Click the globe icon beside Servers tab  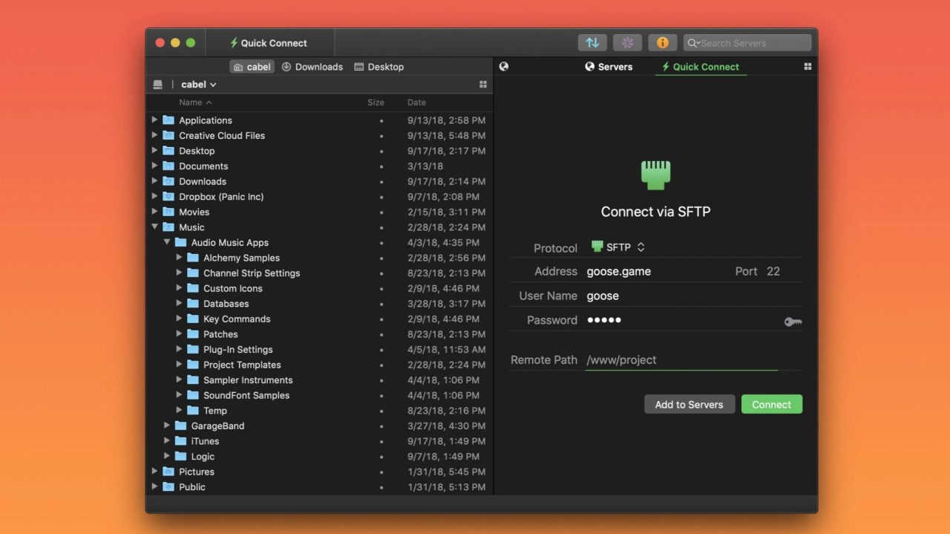pos(504,66)
